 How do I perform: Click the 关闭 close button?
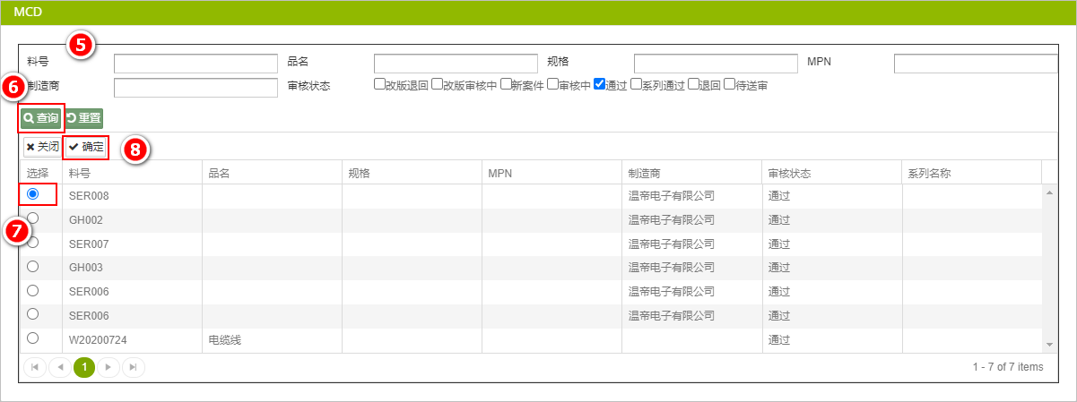tap(42, 147)
